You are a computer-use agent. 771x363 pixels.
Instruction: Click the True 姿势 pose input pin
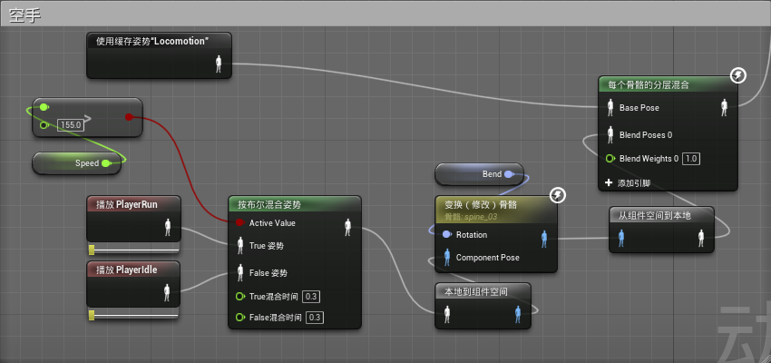point(239,245)
